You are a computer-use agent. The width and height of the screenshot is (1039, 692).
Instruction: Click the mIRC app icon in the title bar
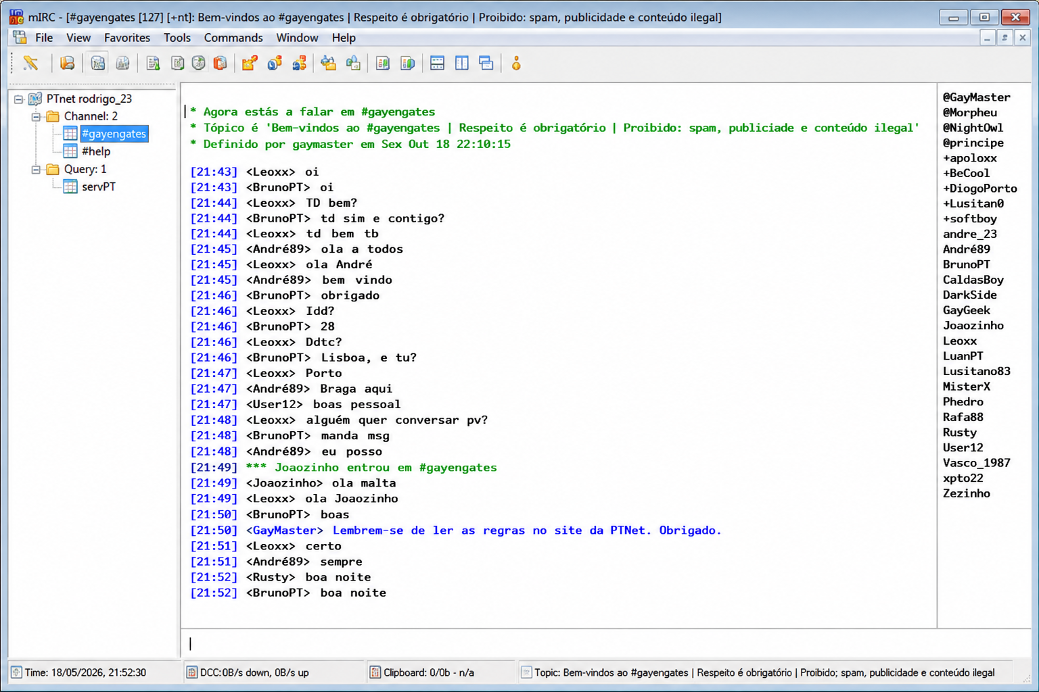click(16, 17)
